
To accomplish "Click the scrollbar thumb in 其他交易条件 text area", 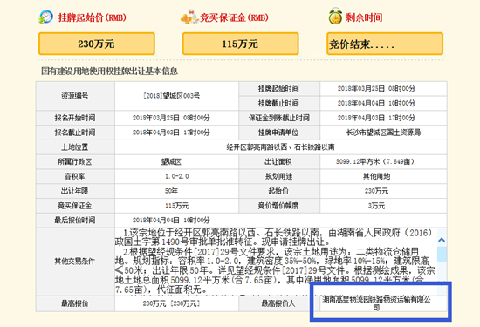I will pyautogui.click(x=442, y=255).
